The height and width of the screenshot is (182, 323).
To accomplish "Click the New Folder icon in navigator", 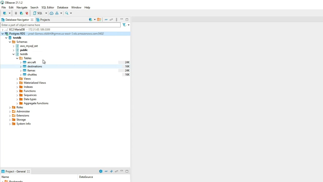I will point(99,20).
